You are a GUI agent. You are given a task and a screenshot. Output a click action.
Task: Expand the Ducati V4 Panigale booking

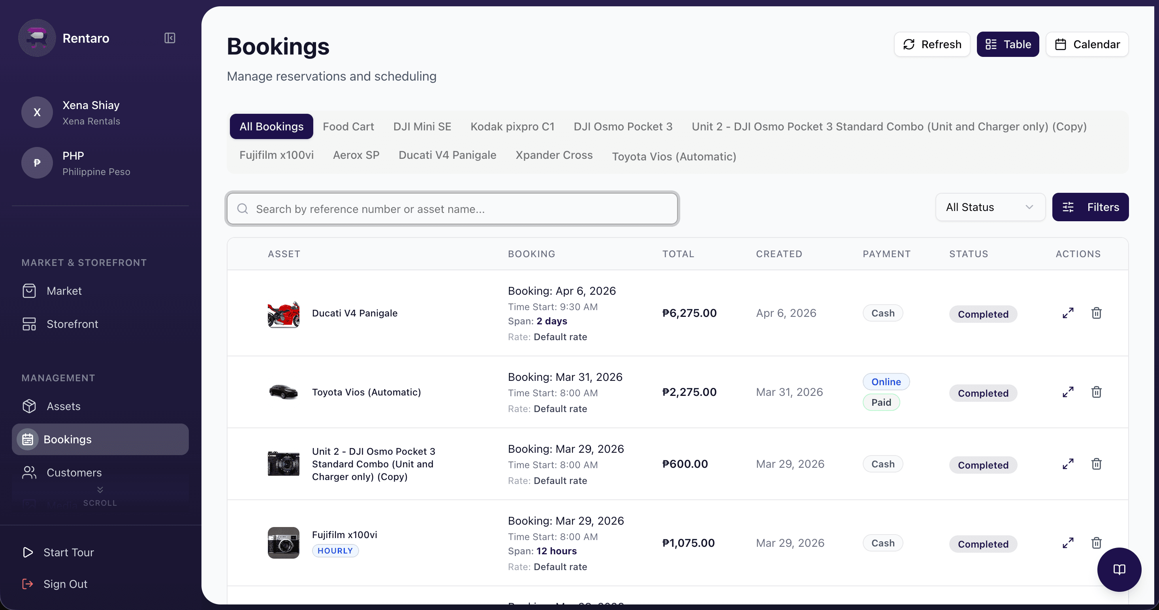coord(1068,313)
